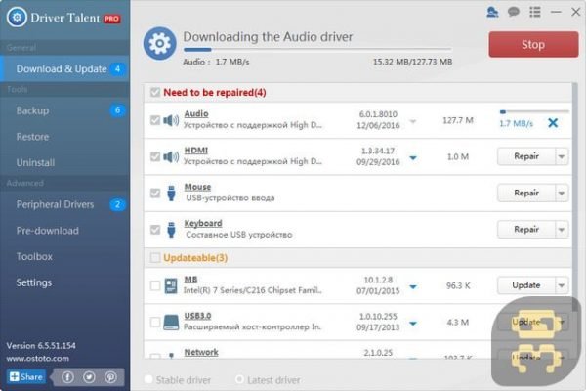Toggle the Mouse driver checkbox
Screen dimensions: 586x391
[x=155, y=194]
